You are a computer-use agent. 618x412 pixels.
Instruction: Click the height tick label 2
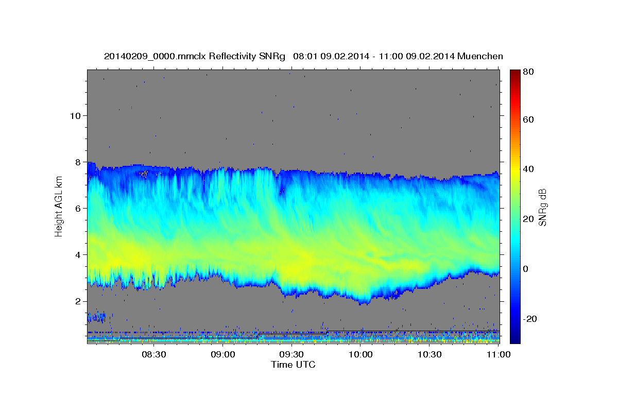click(77, 301)
